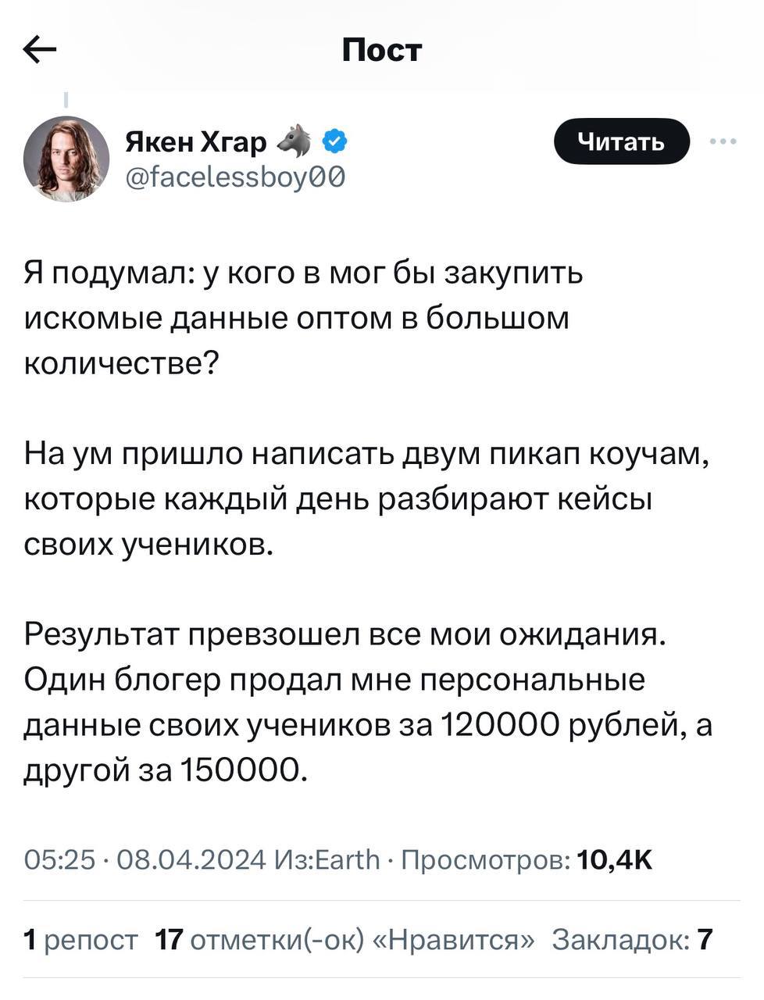Viewport: 764px width, 1000px height.
Task: Click the 08.04.2024 post date
Action: [x=191, y=860]
